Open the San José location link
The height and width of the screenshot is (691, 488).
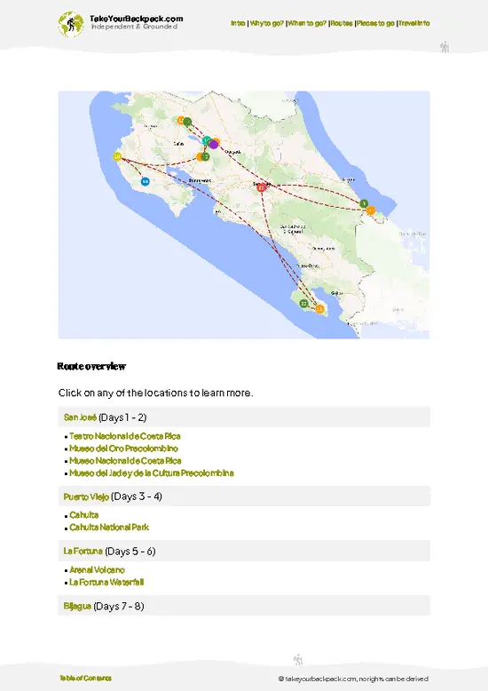coord(80,417)
